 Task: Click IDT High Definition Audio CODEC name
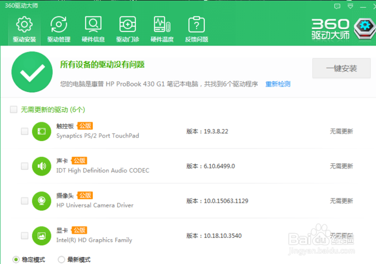point(102,170)
